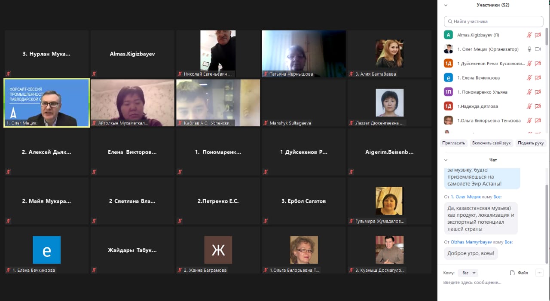The width and height of the screenshot is (550, 301).
Task: Click Олег Мецик's camera icon in participants list
Action: pyautogui.click(x=538, y=49)
